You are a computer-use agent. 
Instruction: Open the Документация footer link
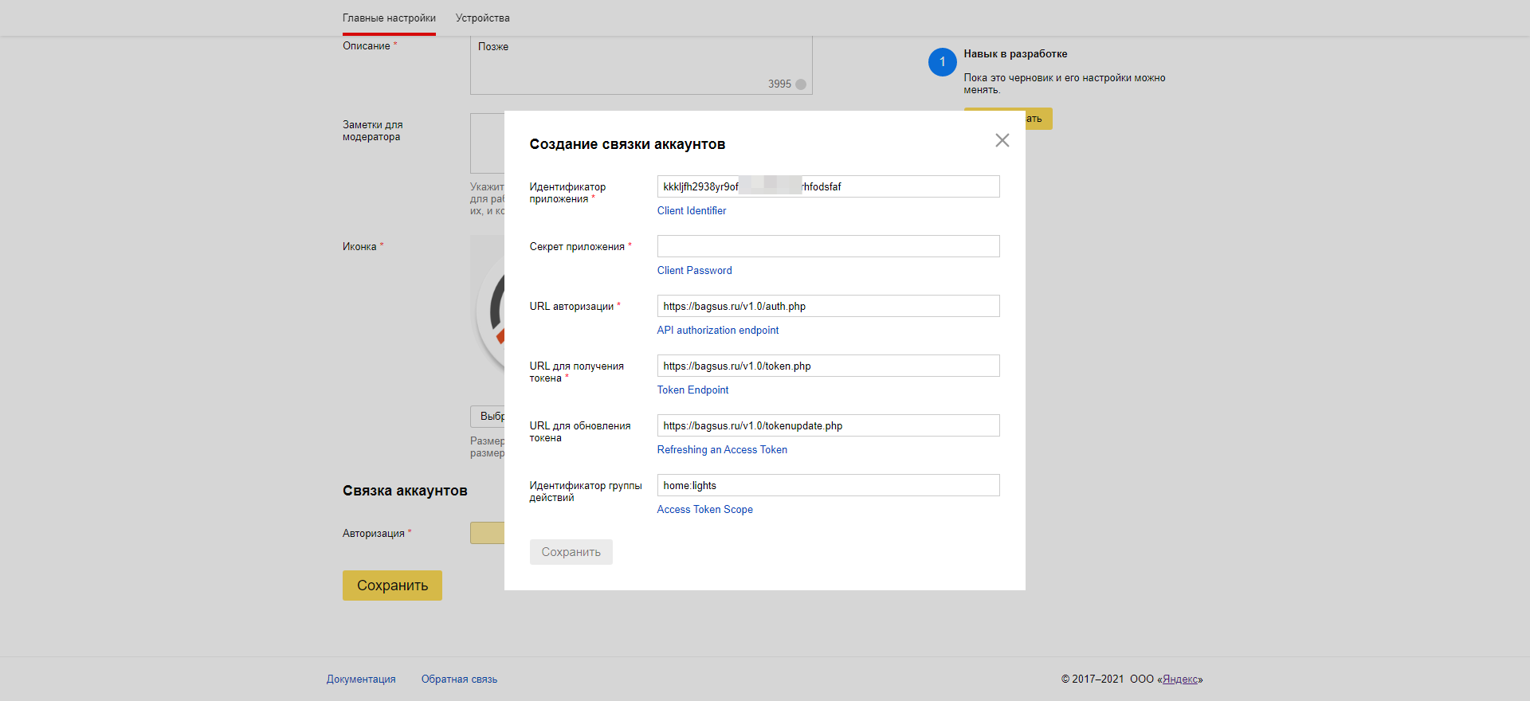coord(361,679)
